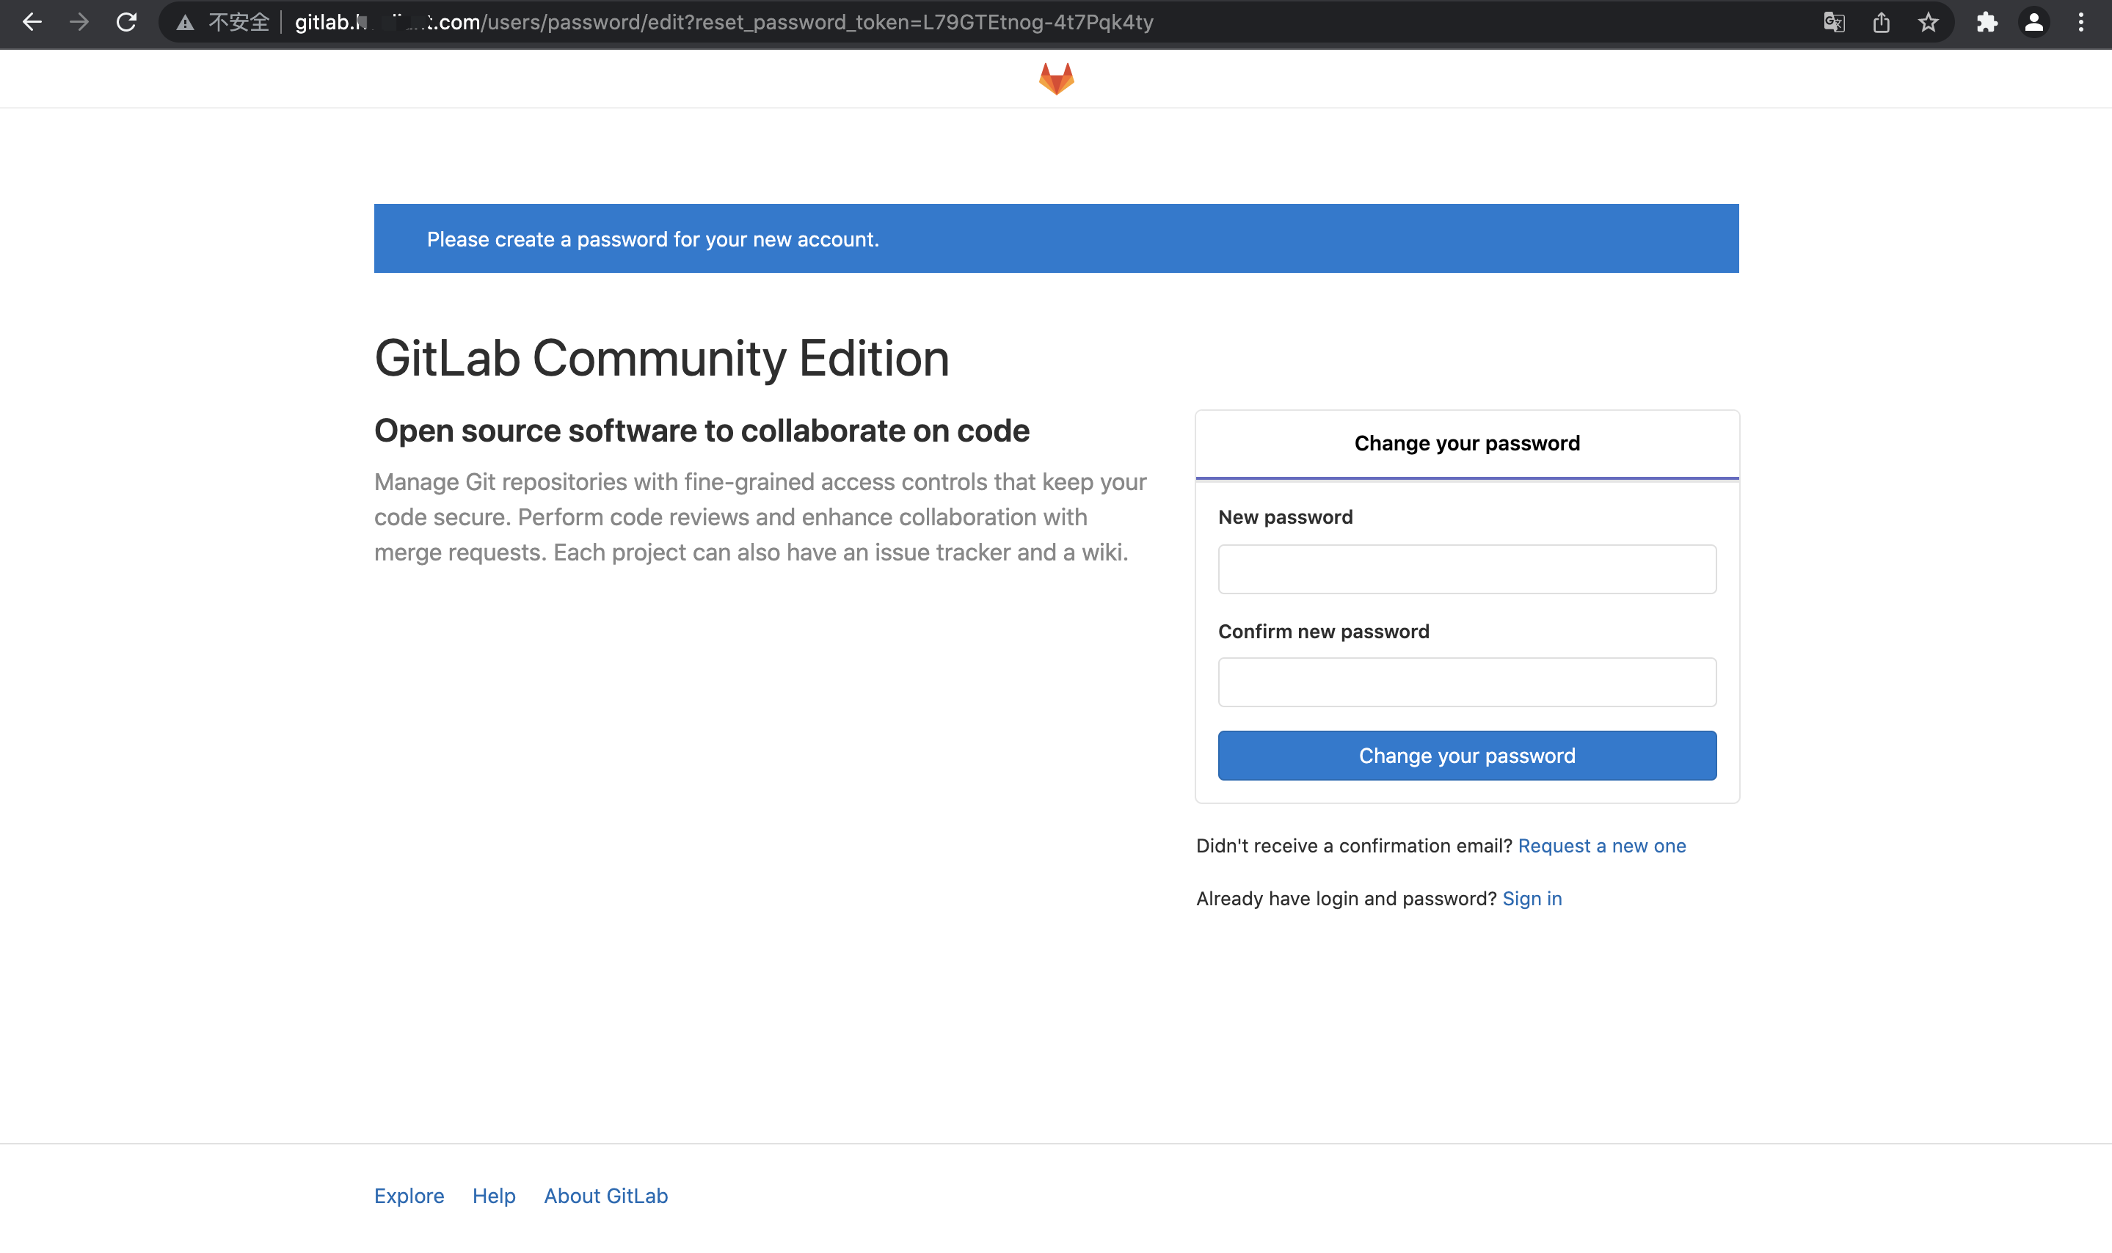2112x1253 pixels.
Task: Focus the Confirm new password field
Action: [1466, 682]
